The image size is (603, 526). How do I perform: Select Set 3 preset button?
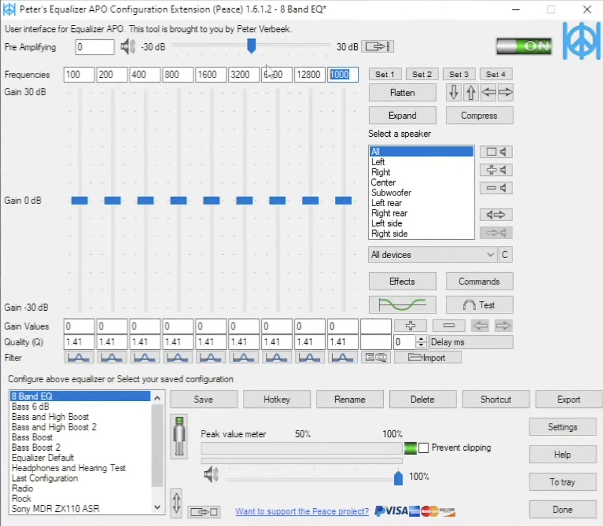pyautogui.click(x=459, y=74)
